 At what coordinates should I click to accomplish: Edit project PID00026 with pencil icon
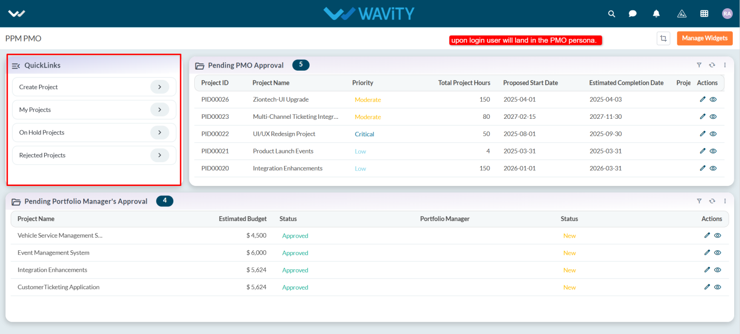click(703, 99)
